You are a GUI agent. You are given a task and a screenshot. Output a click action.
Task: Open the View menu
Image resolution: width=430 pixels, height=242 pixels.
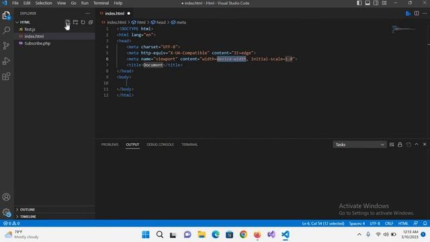tap(61, 3)
